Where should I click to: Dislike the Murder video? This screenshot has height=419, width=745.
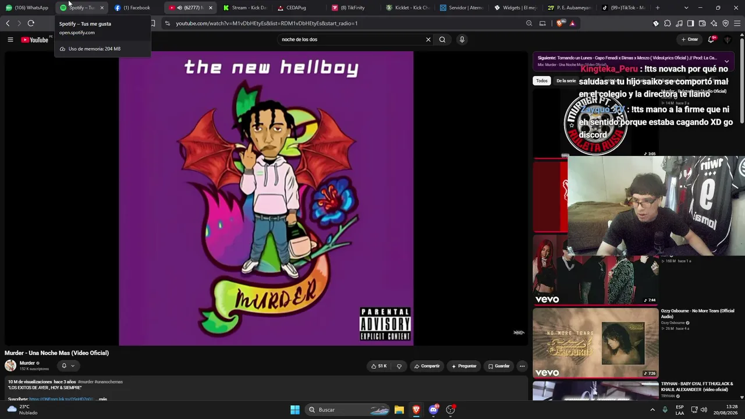399,366
